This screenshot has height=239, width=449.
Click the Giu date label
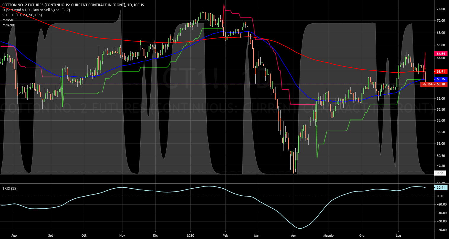pos(361,236)
